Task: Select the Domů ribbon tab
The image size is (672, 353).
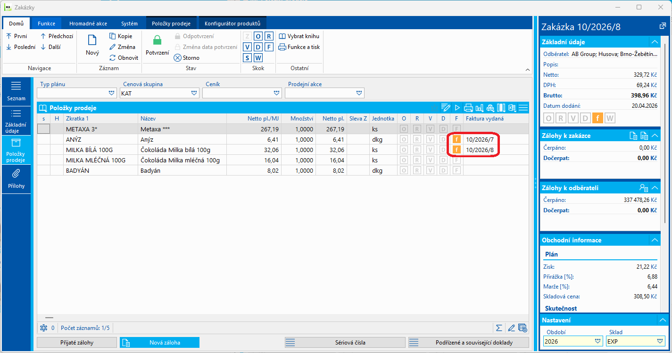Action: (17, 24)
